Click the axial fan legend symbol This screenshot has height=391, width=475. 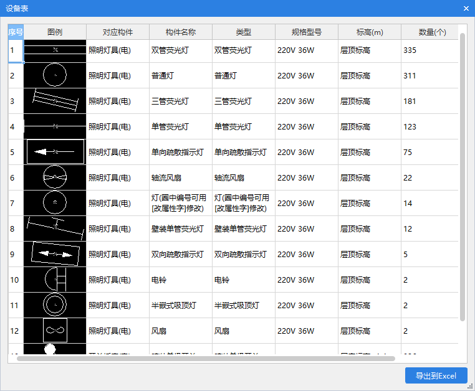tap(55, 177)
